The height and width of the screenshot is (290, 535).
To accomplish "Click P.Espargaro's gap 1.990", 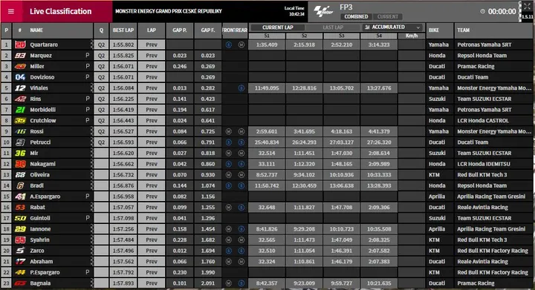I will click(x=208, y=272).
